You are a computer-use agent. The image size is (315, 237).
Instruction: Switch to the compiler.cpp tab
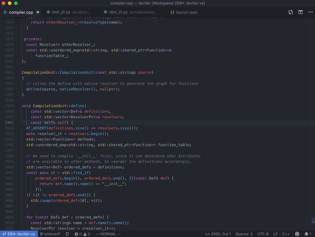point(21,12)
